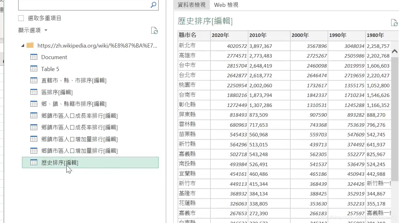The image size is (399, 223).
Task: Click the 台南市 cell
Action: click(194, 95)
